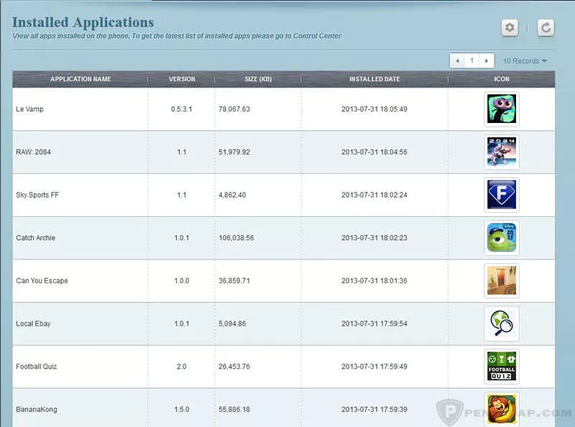Viewport: 575px width, 427px height.
Task: Click the BananaKong app icon
Action: (501, 408)
